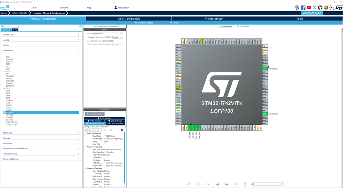Image resolution: width=343 pixels, height=188 pixels.
Task: Zoom in on the chip pinout
Action: click(x=190, y=184)
